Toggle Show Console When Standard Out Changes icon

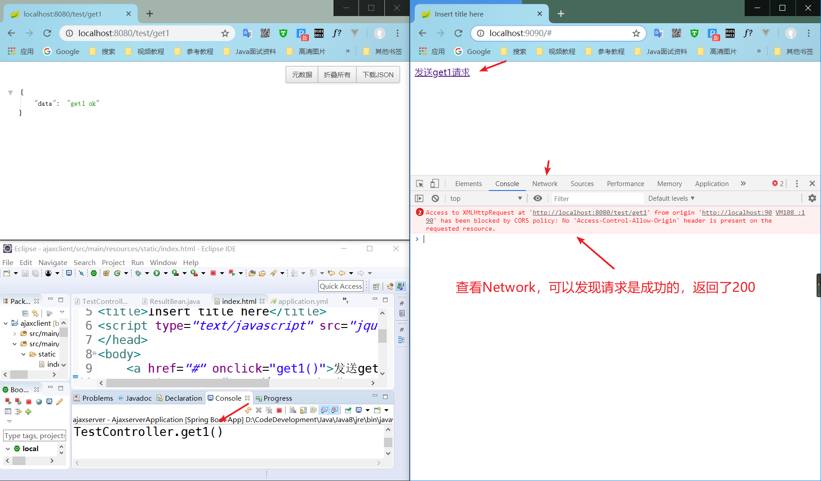323,410
